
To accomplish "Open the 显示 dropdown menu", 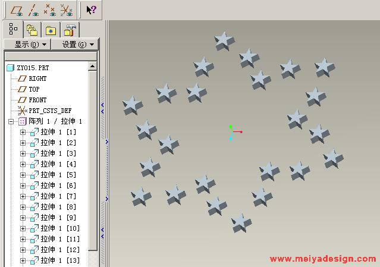I will tap(27, 45).
